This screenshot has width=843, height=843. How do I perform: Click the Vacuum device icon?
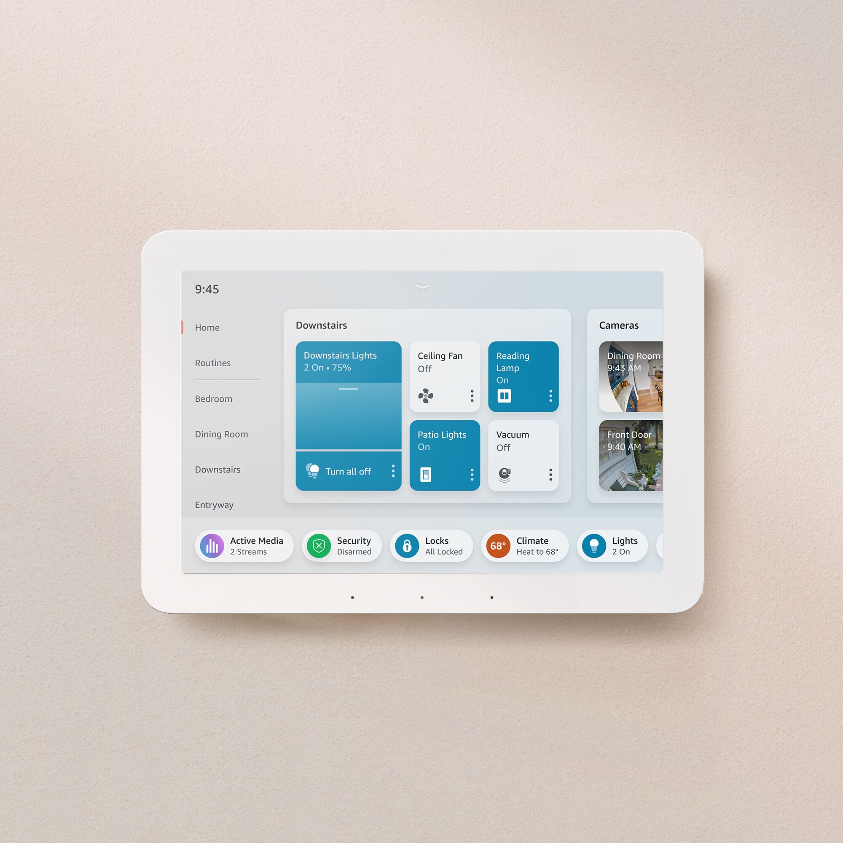coord(505,473)
